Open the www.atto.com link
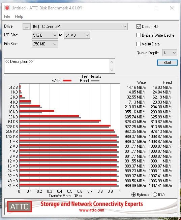The height and width of the screenshot is (220, 181). 92,210
